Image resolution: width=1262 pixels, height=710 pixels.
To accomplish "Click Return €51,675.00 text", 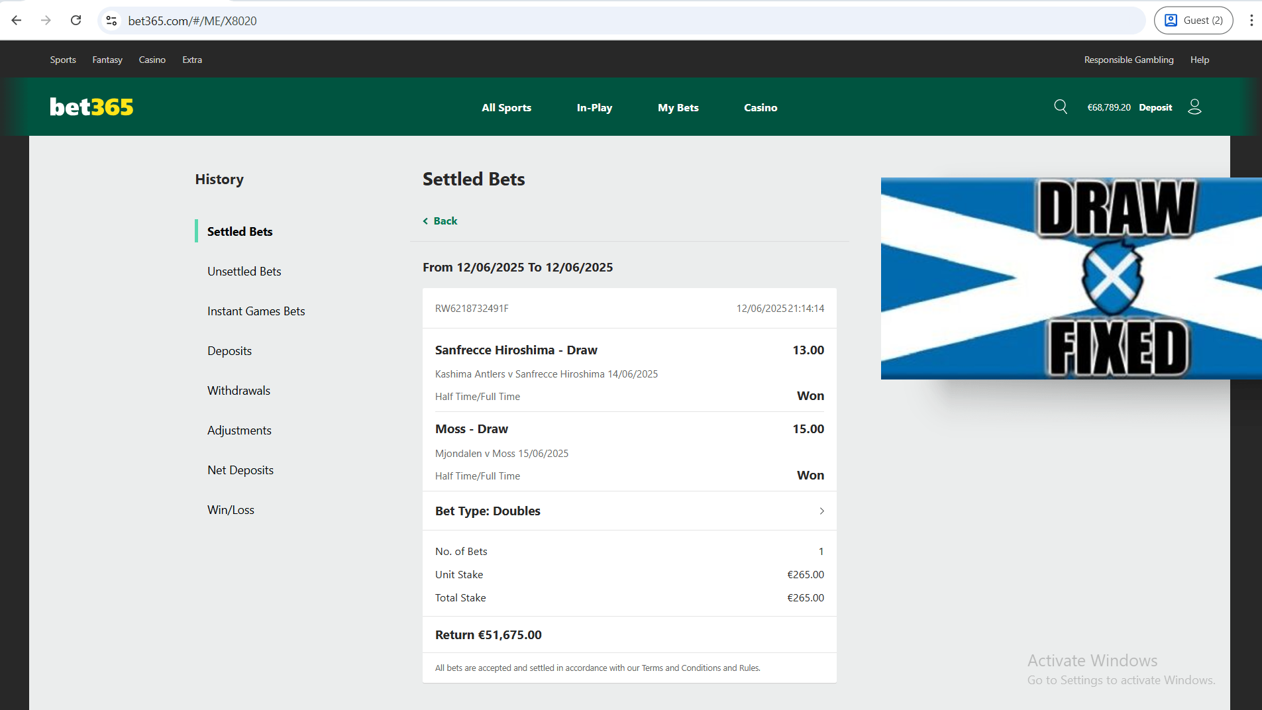I will 488,635.
